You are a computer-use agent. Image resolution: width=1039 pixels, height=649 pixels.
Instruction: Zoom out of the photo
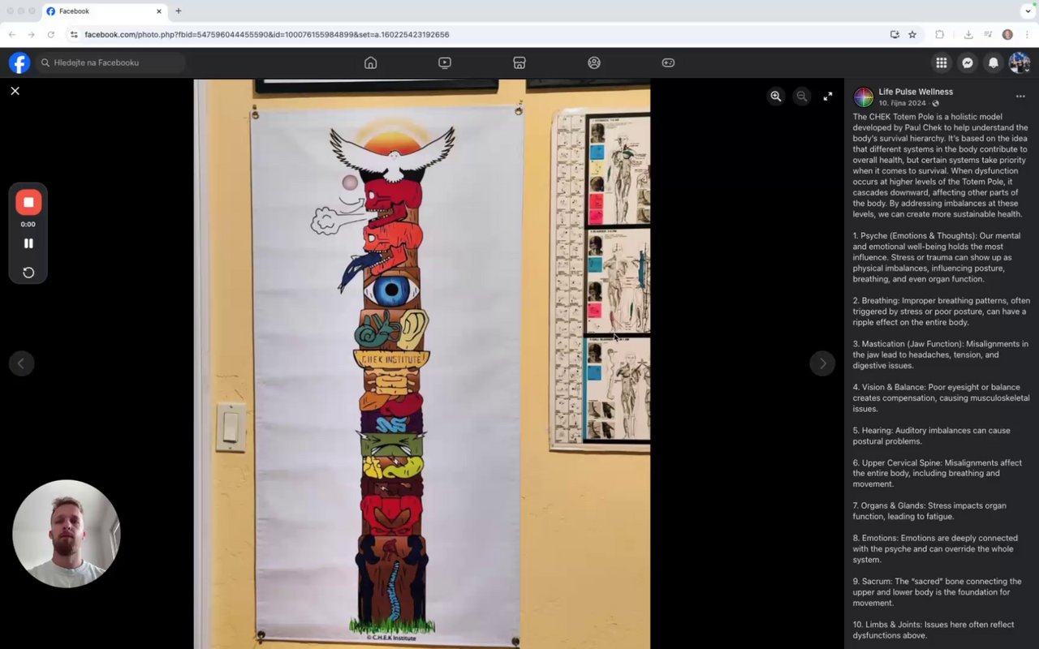[x=802, y=97]
